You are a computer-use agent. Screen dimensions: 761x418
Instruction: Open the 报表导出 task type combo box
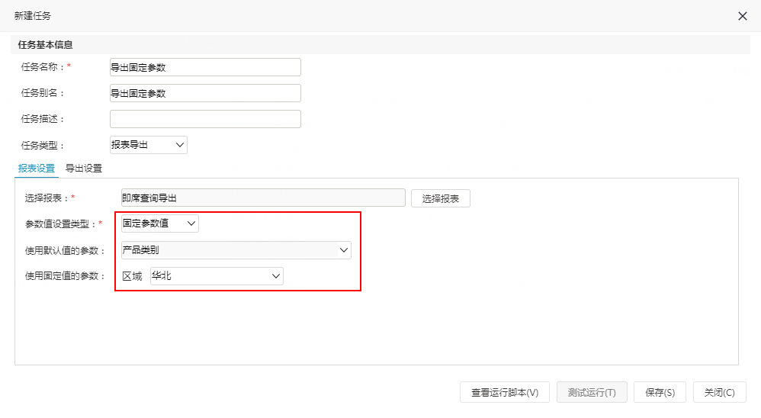[149, 145]
